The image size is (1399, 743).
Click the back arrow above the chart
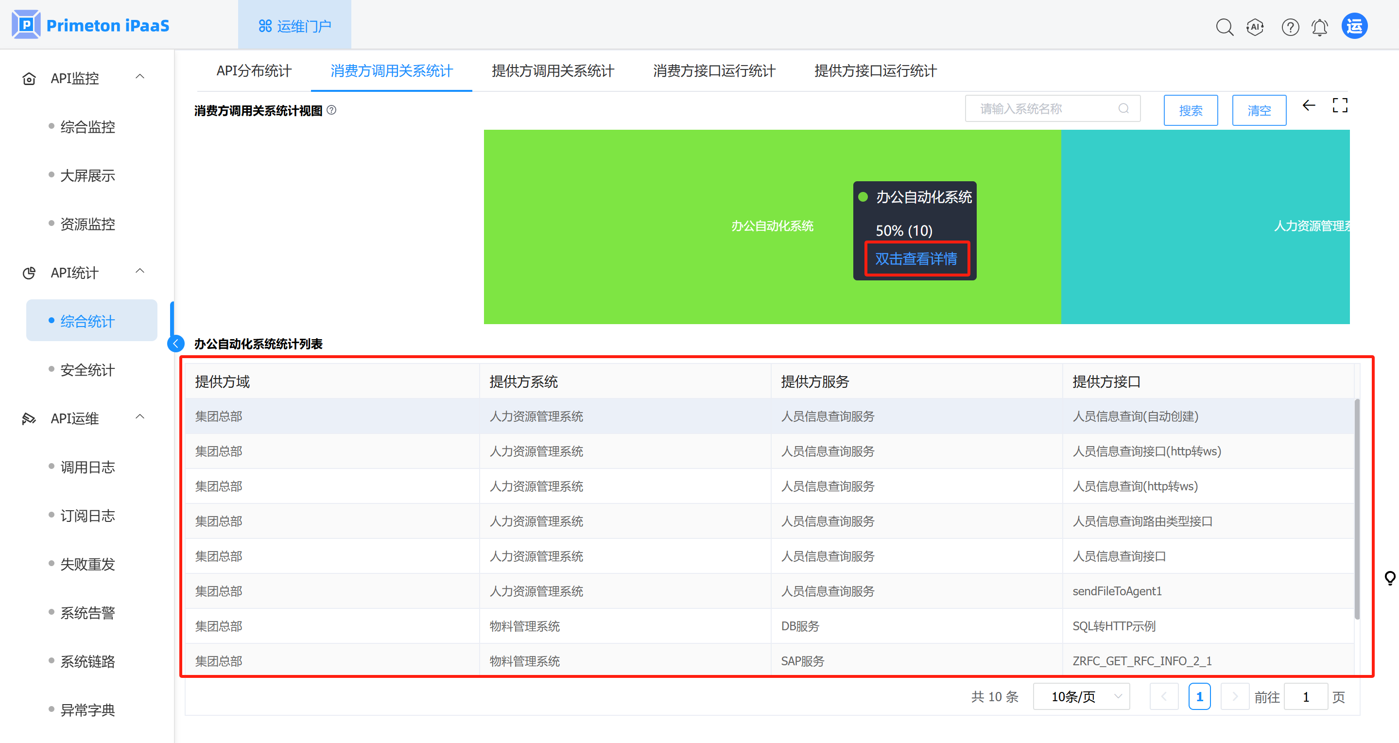pyautogui.click(x=1309, y=105)
